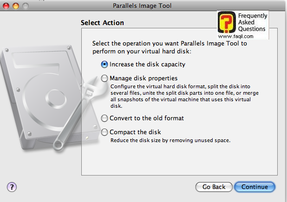Click the FAQ question mark logo
The image size is (287, 202).
(227, 23)
